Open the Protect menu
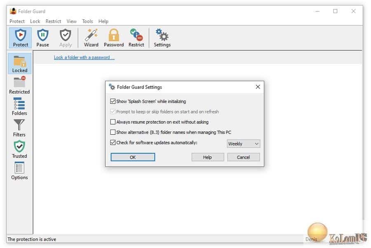Viewport: 371px width, 248px height. click(17, 21)
